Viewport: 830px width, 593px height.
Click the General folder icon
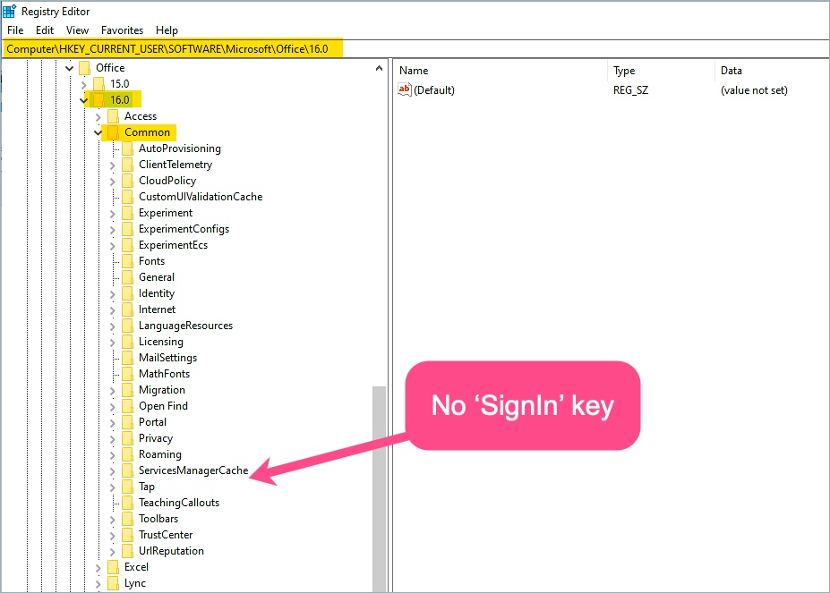click(127, 277)
